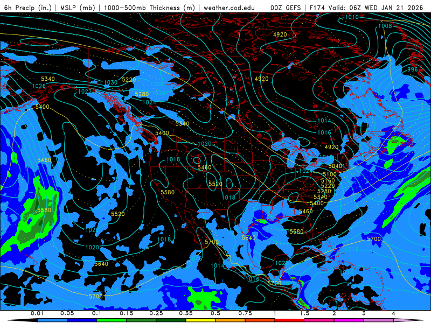Click the 0.01 legend value
The image size is (431, 323).
(37, 313)
